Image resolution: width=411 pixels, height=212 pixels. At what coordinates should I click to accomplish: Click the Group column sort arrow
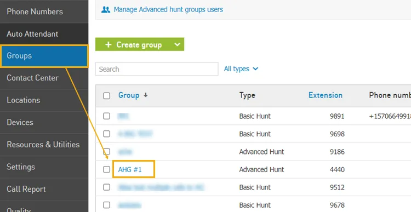[145, 95]
